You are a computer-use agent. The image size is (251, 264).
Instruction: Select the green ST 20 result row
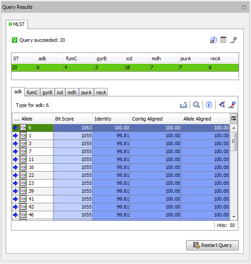click(125, 67)
